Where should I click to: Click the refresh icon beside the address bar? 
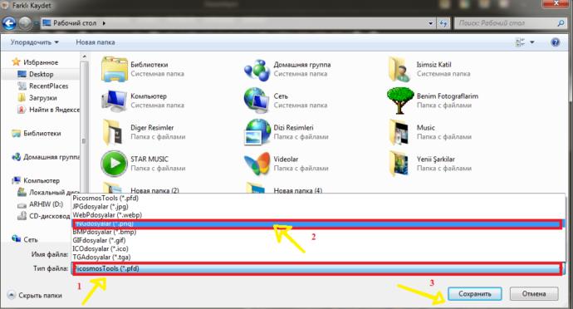[x=443, y=23]
